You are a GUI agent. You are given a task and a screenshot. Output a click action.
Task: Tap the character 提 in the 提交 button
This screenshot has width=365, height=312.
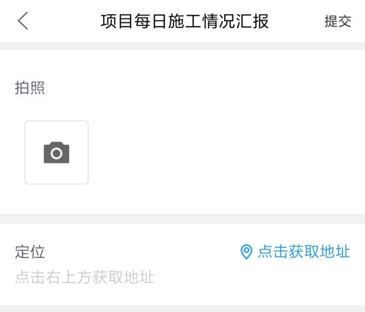click(x=331, y=21)
